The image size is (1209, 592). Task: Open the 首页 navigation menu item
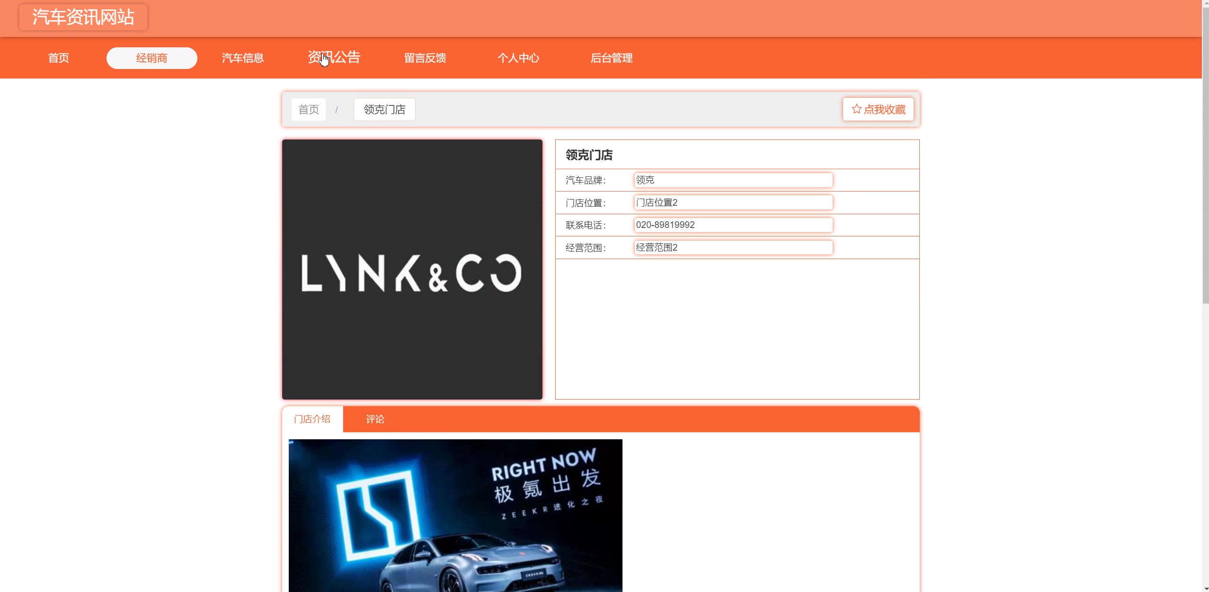click(x=59, y=58)
